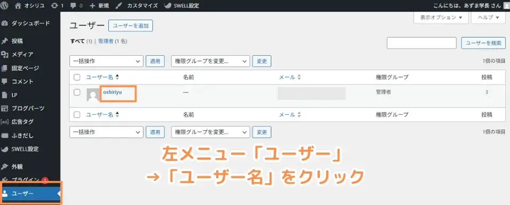Click the コメント bubble icon in sidebar
510x205 pixels.
[5, 81]
